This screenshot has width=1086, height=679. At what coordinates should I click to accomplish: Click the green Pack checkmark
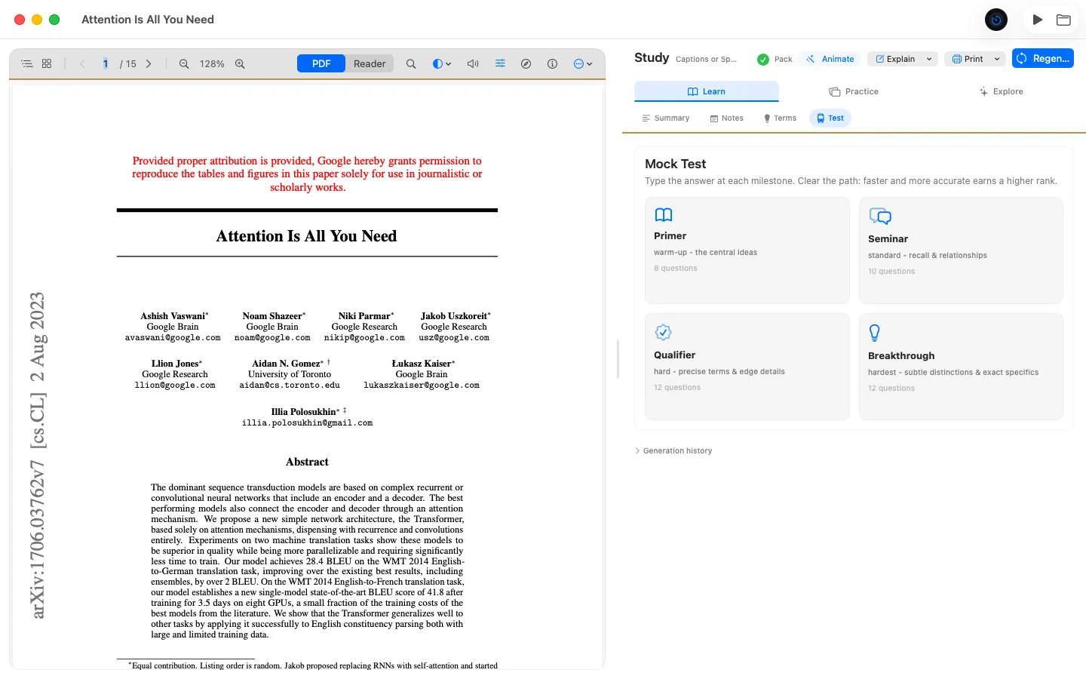click(x=763, y=59)
